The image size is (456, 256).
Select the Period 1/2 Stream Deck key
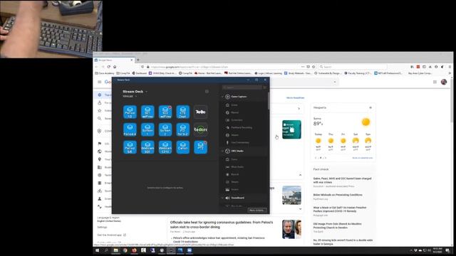pos(130,112)
